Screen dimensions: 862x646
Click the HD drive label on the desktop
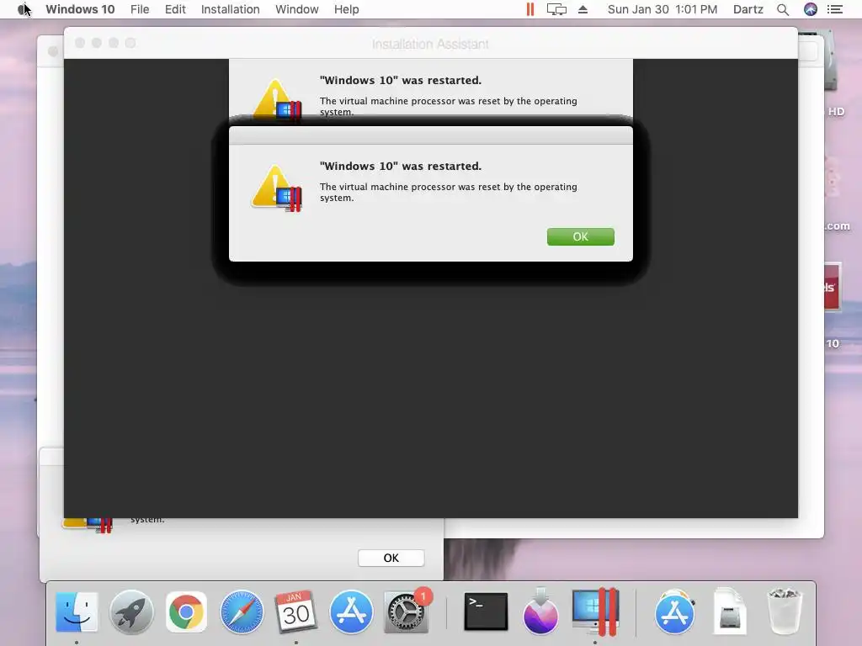pyautogui.click(x=836, y=112)
